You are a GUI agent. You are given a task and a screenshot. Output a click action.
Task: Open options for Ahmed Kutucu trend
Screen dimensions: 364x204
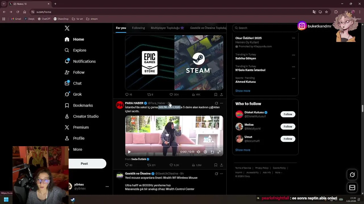click(293, 78)
